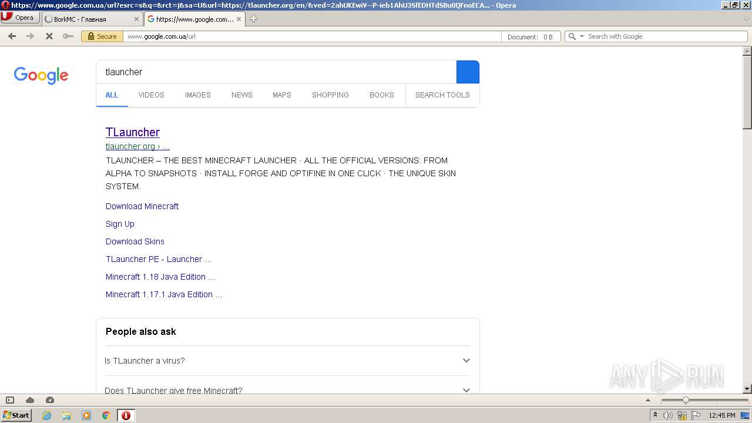
Task: Select the IMAGES tab
Action: pos(197,95)
